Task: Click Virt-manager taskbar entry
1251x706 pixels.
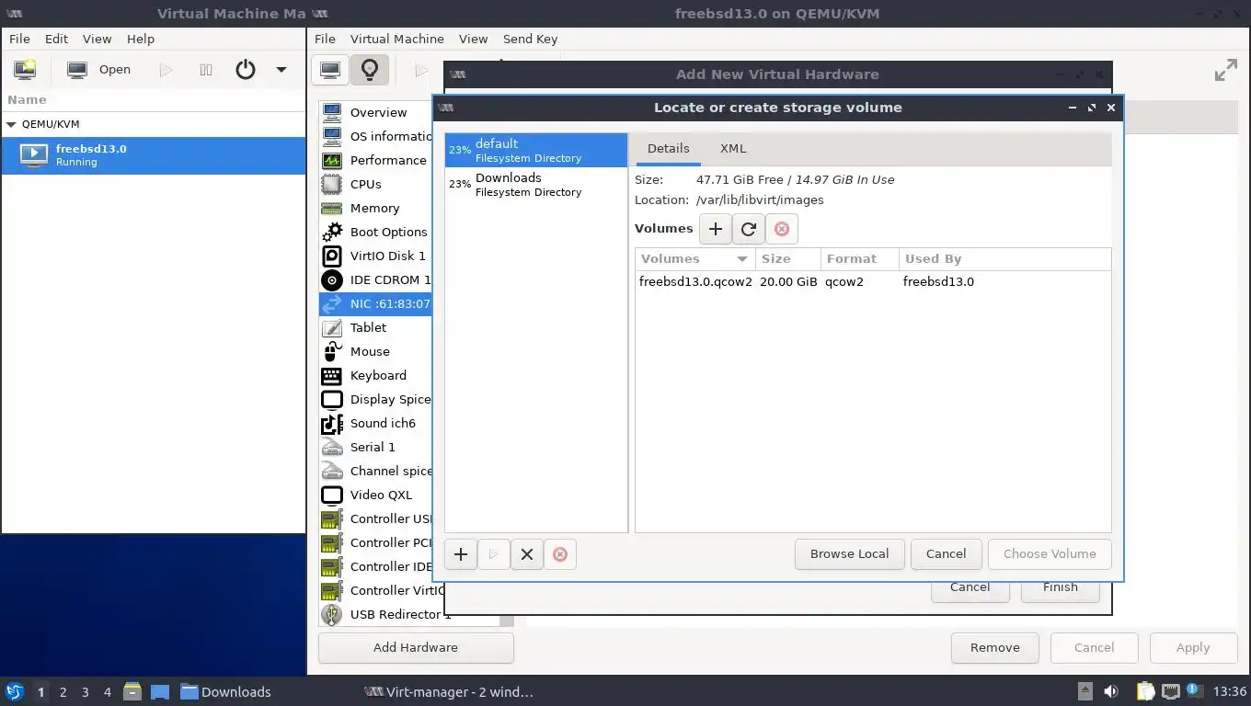Action: 449,692
